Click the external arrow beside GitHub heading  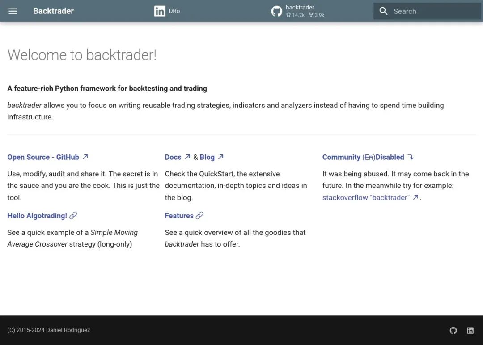[x=85, y=157]
